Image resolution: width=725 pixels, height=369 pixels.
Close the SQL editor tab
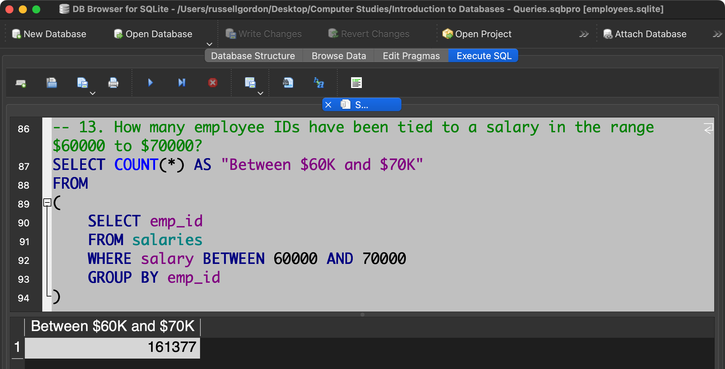click(328, 105)
